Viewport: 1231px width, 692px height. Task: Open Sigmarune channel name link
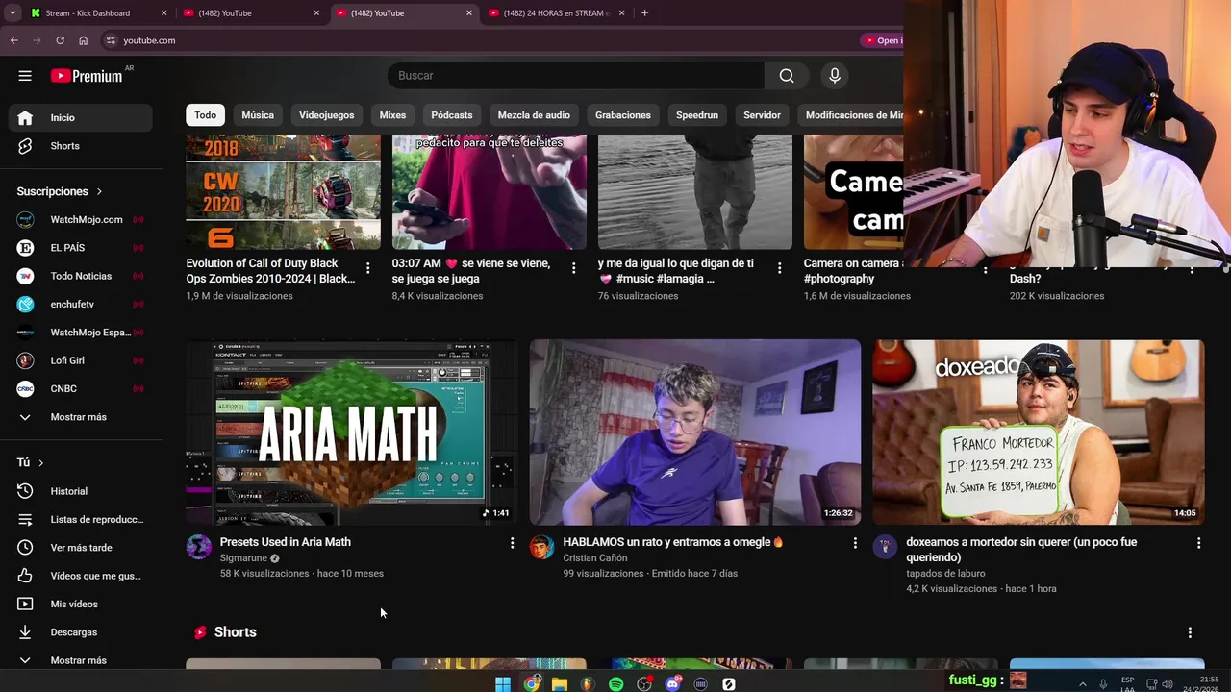[243, 558]
